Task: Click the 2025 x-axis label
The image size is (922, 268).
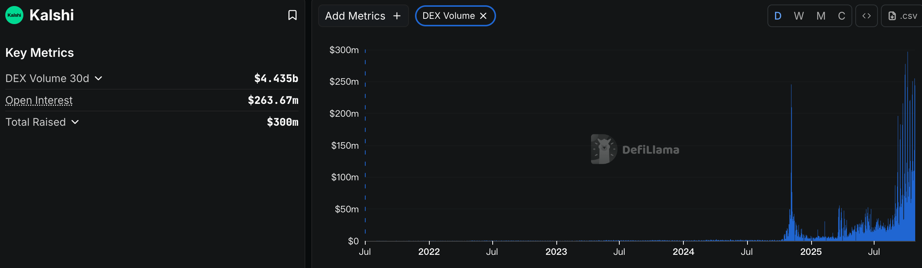Action: pyautogui.click(x=811, y=252)
